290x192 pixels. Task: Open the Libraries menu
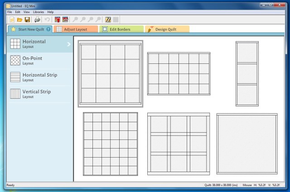[x=39, y=12]
